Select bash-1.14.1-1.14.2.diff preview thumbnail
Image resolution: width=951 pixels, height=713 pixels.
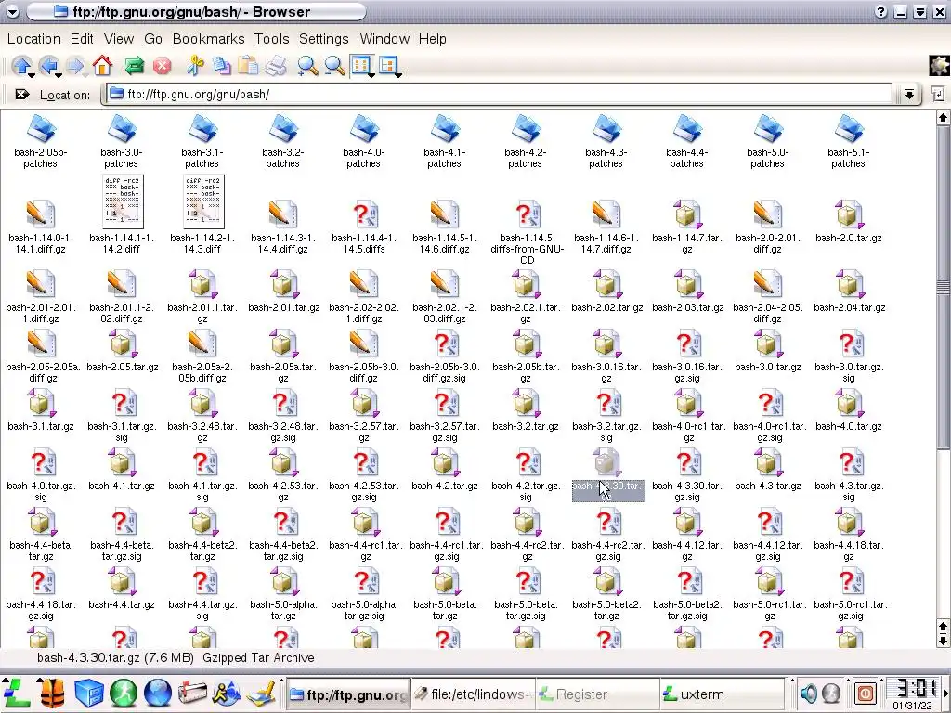[123, 201]
